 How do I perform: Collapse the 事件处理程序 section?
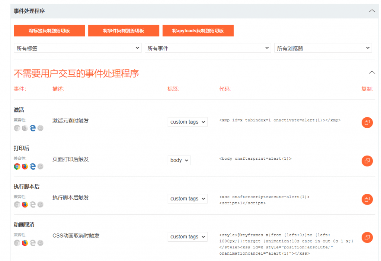[372, 11]
